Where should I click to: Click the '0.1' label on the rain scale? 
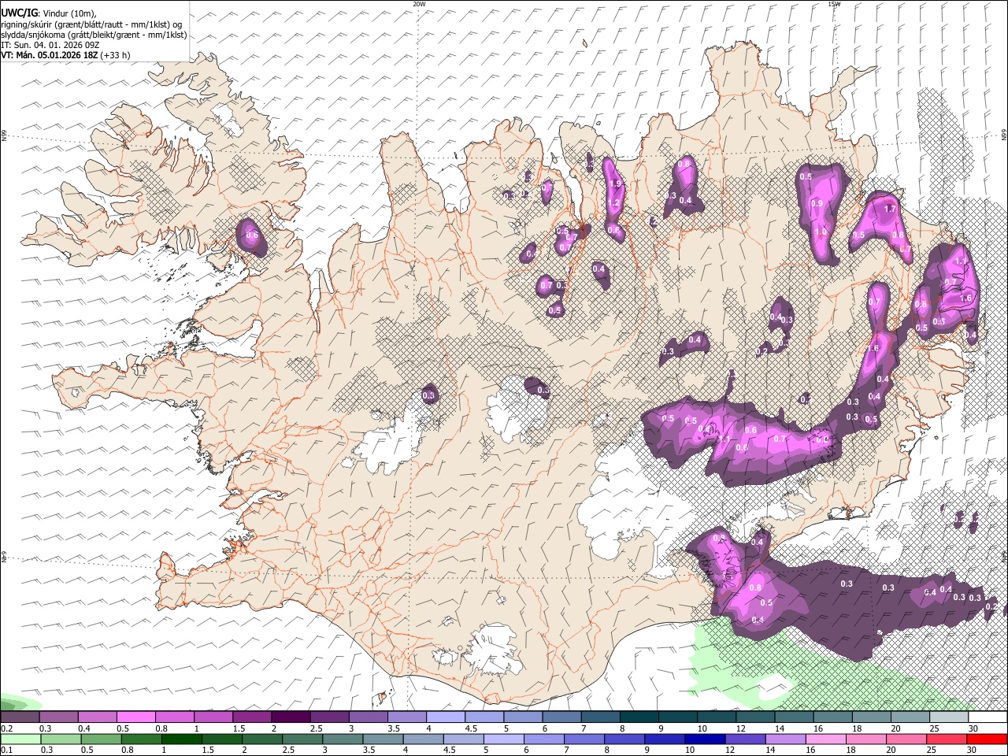click(x=6, y=750)
